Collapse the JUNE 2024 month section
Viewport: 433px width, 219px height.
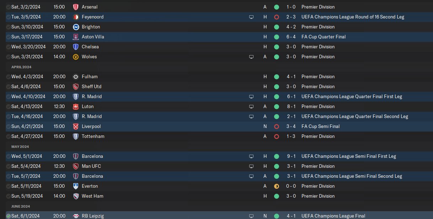tap(21, 206)
